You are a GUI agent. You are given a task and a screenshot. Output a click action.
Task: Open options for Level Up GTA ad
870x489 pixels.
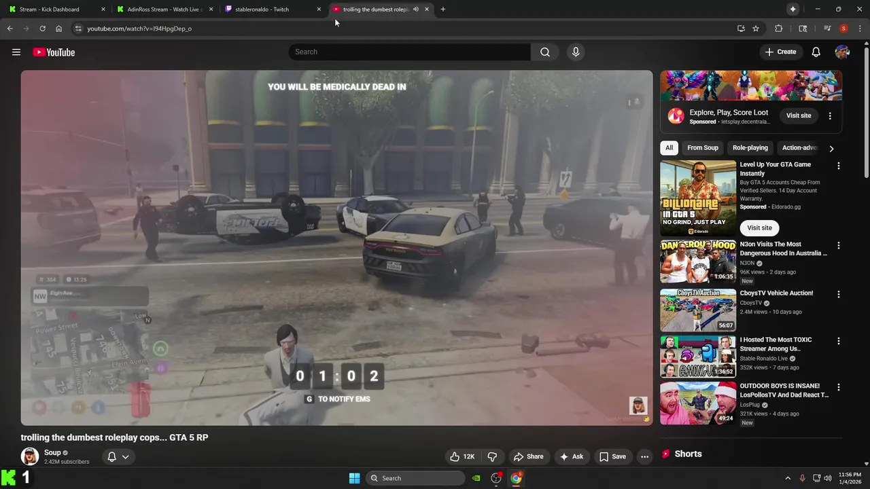pyautogui.click(x=839, y=166)
